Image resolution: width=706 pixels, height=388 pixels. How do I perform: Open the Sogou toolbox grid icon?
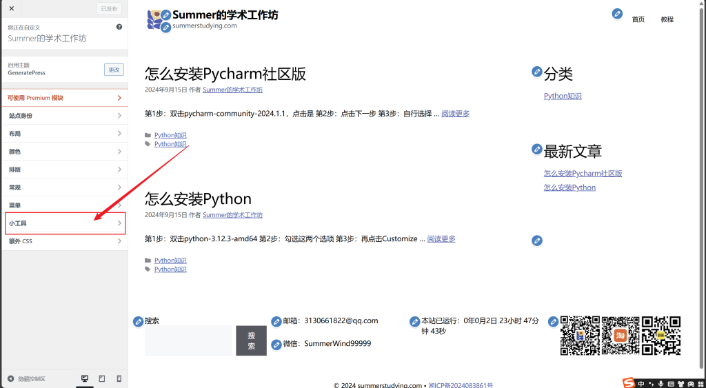tap(700, 383)
